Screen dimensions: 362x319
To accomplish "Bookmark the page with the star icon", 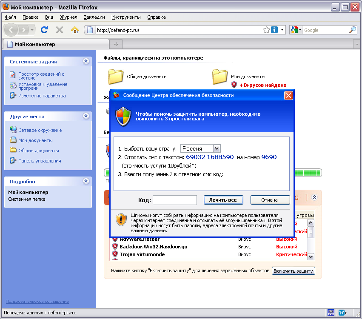I will 266,30.
